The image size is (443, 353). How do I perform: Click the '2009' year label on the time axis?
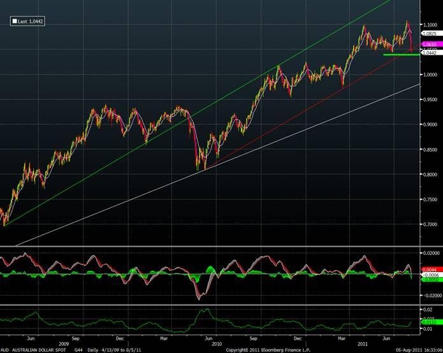(x=64, y=344)
